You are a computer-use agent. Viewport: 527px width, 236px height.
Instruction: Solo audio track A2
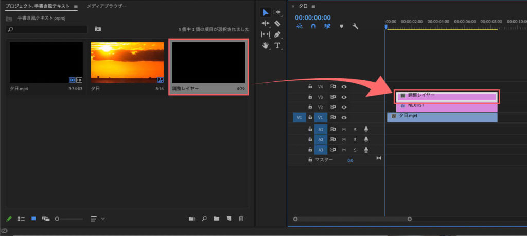pos(355,139)
